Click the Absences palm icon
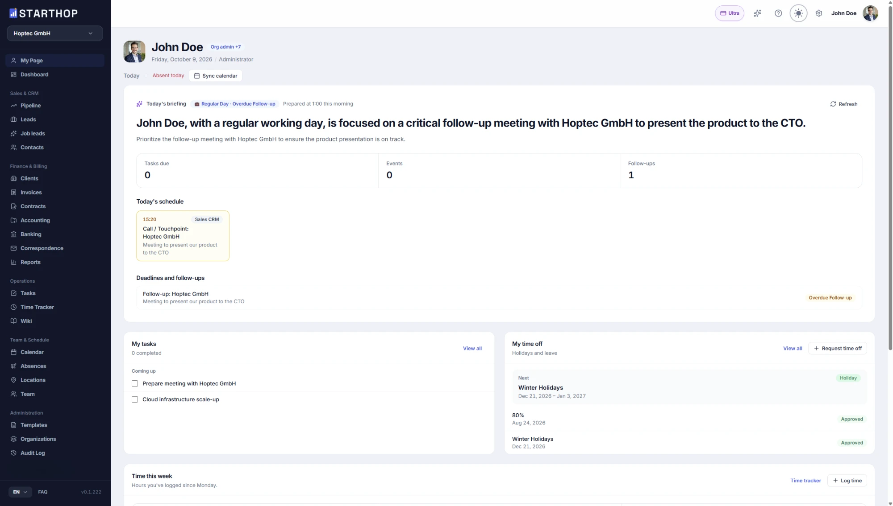Screen dimensions: 893x506 tap(13, 366)
